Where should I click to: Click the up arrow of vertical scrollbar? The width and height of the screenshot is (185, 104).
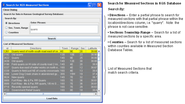(99, 51)
